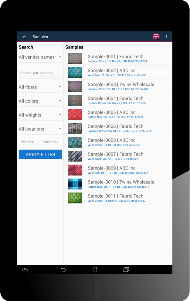Image resolution: width=190 pixels, height=301 pixels.
Task: Tap the back arrow in the Samples header
Action: pos(24,37)
